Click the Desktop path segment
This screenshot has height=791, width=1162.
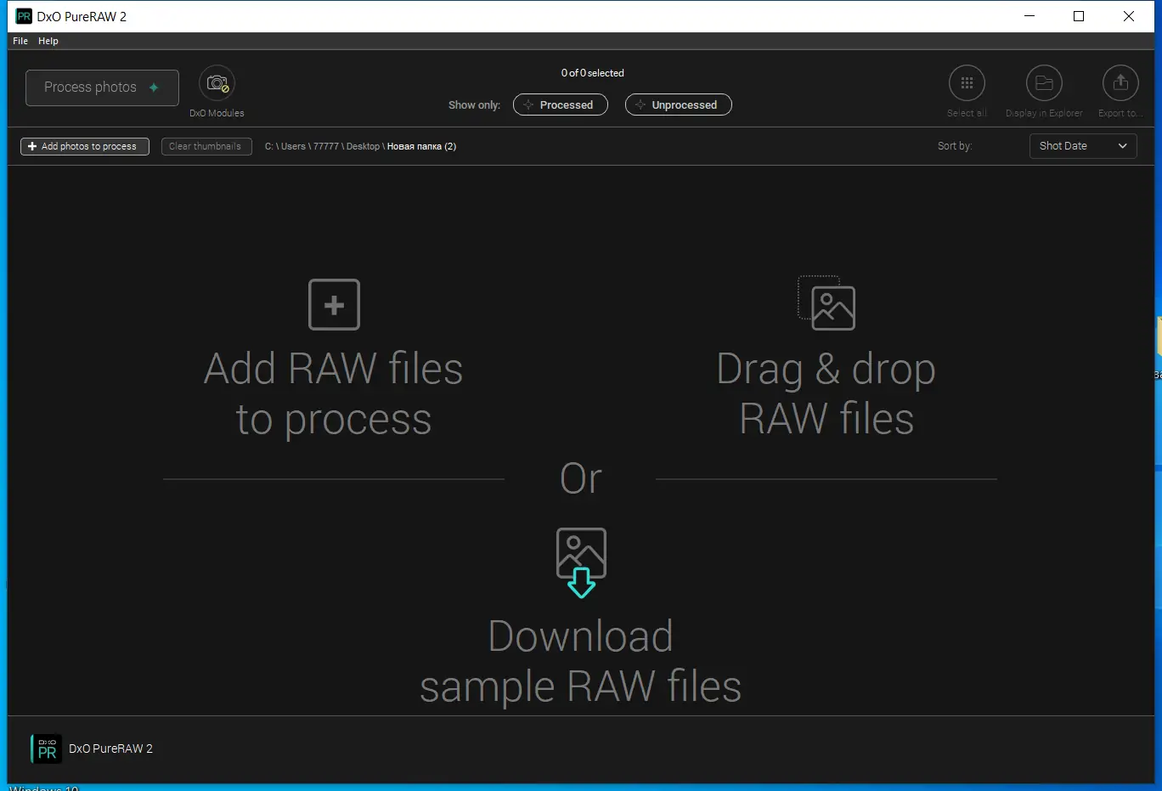tap(363, 146)
